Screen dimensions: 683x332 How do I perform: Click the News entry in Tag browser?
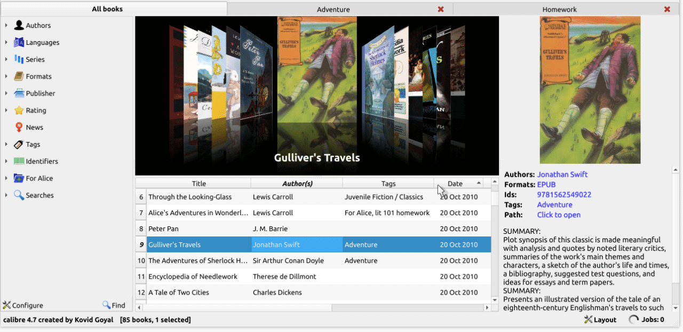tap(35, 127)
